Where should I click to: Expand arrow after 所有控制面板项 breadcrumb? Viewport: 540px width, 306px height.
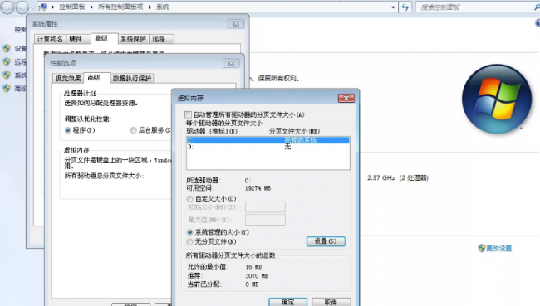[x=150, y=7]
